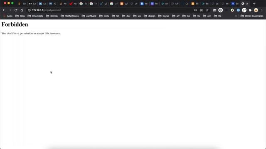
Task: Expand the bookmarks bar overflow chevron
Action: pyautogui.click(x=236, y=16)
